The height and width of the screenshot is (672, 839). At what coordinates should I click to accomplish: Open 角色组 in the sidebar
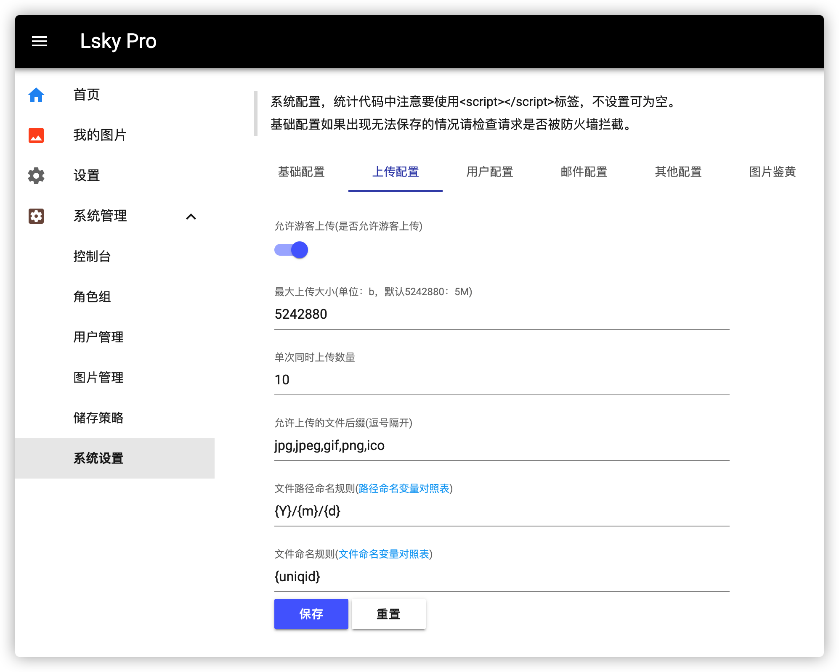point(115,297)
